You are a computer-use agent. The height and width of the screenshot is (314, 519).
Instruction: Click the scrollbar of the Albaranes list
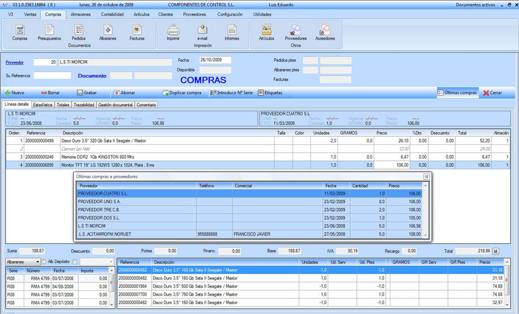(112, 287)
